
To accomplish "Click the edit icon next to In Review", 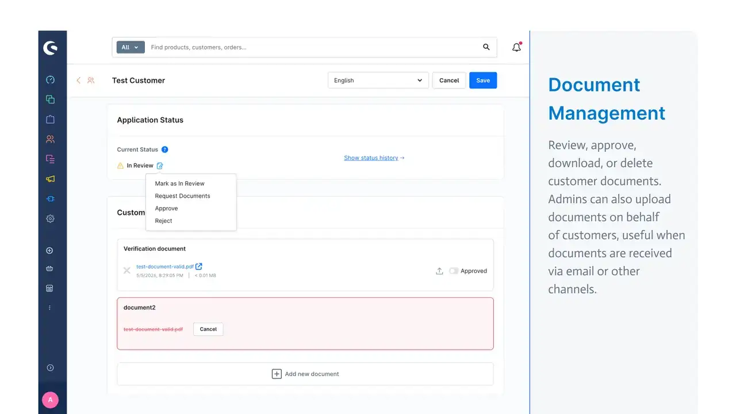I will coord(160,166).
